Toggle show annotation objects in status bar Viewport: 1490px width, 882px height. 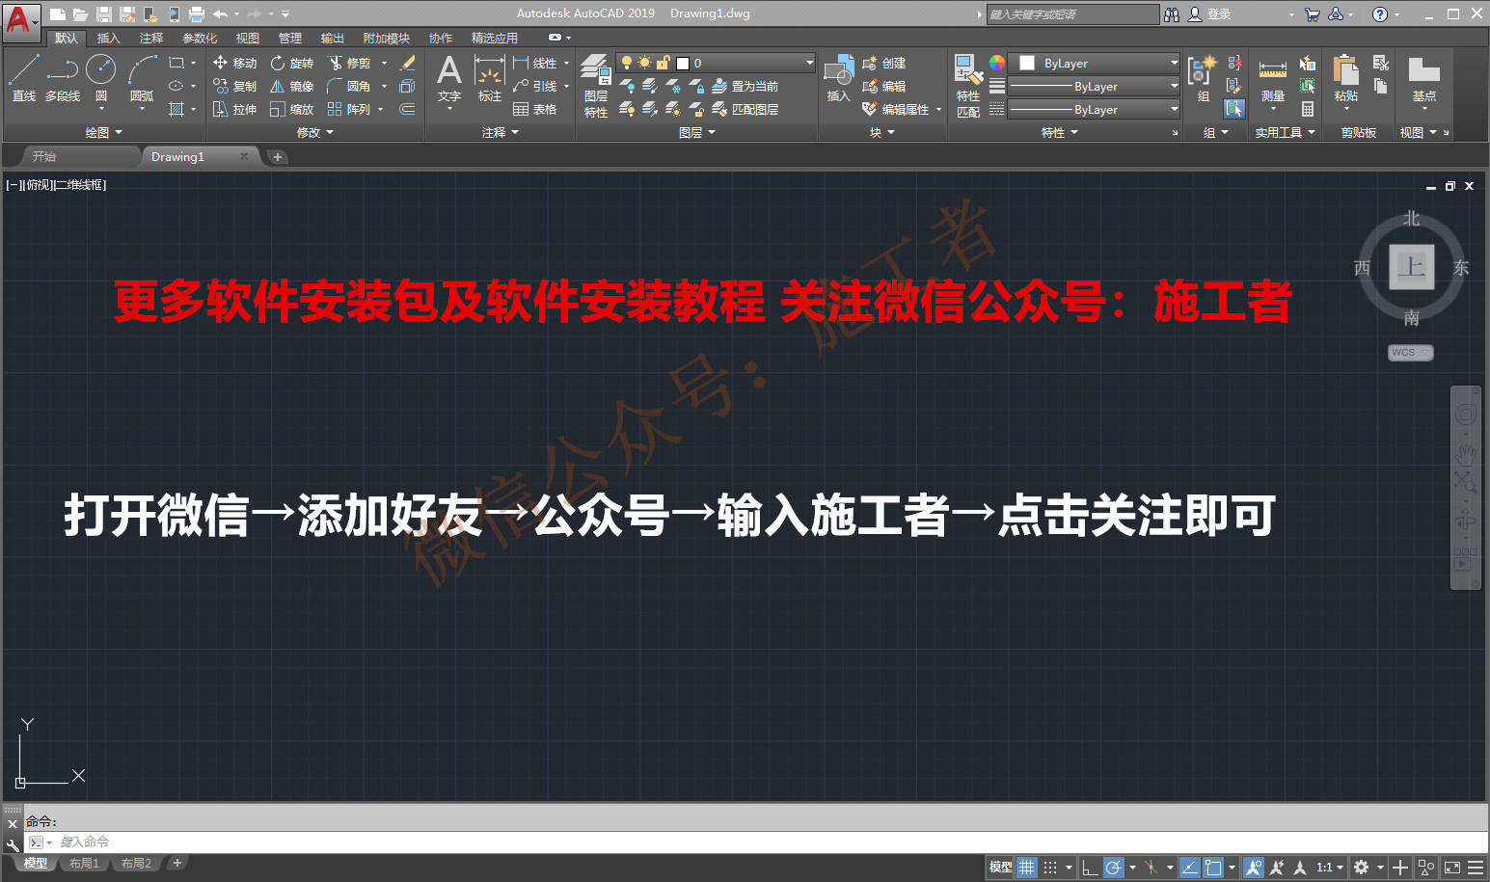pos(1254,868)
